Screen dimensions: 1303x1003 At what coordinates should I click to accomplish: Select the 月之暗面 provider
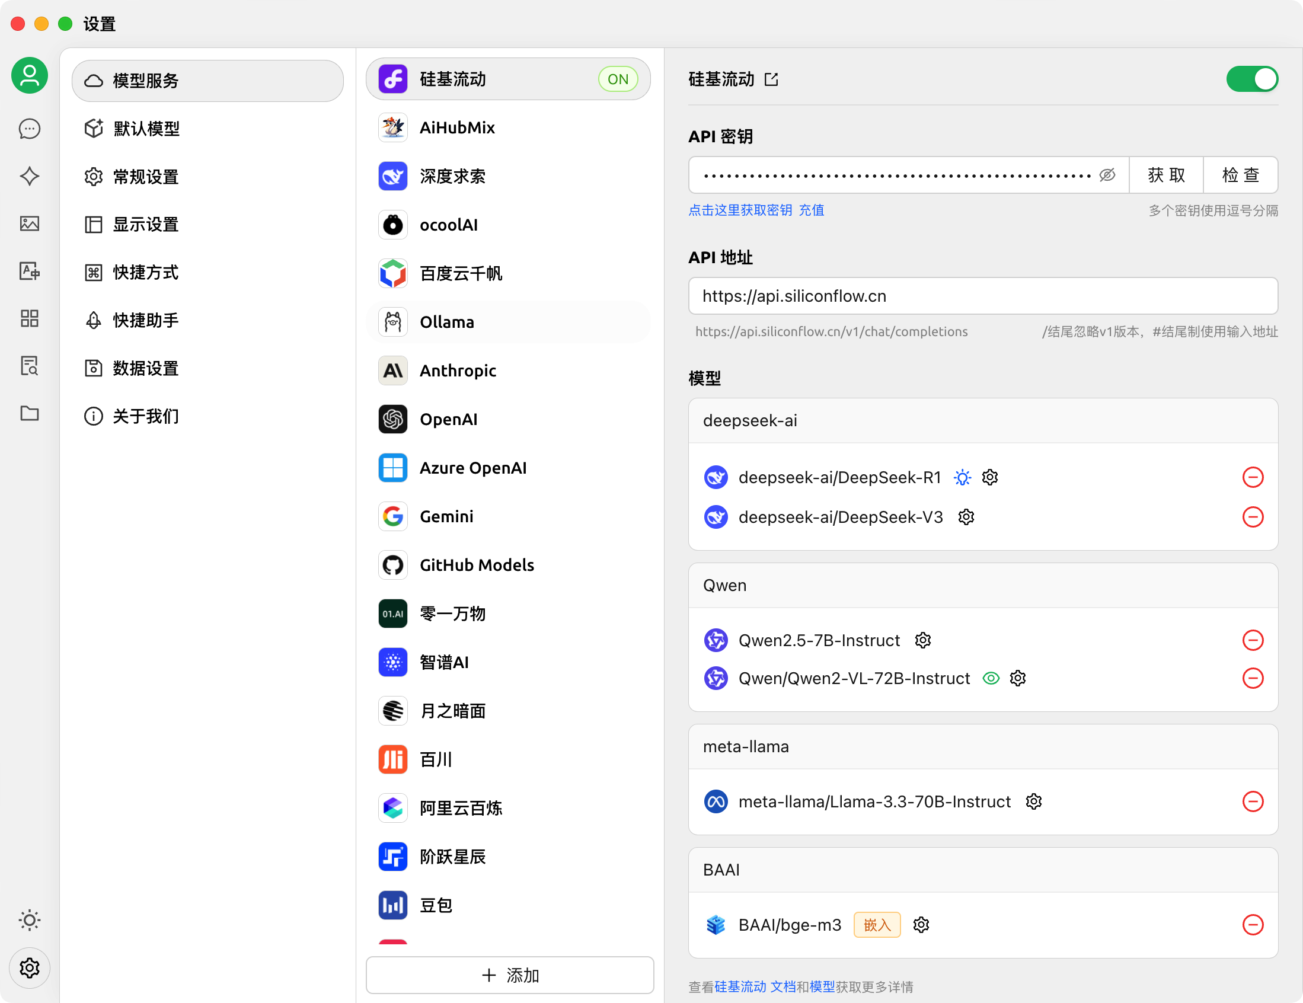tap(507, 711)
